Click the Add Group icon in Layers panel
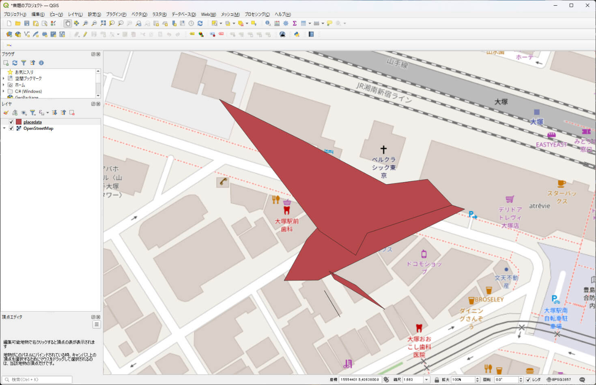Viewport: 596px width, 385px height. coord(15,113)
